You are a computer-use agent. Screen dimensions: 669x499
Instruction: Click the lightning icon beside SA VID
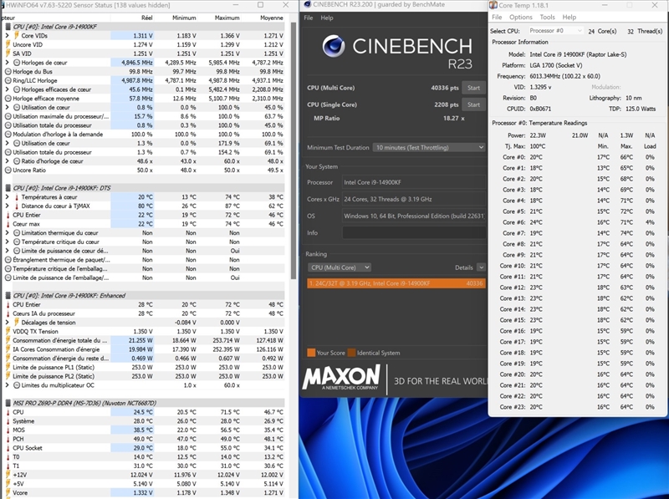(x=8, y=53)
